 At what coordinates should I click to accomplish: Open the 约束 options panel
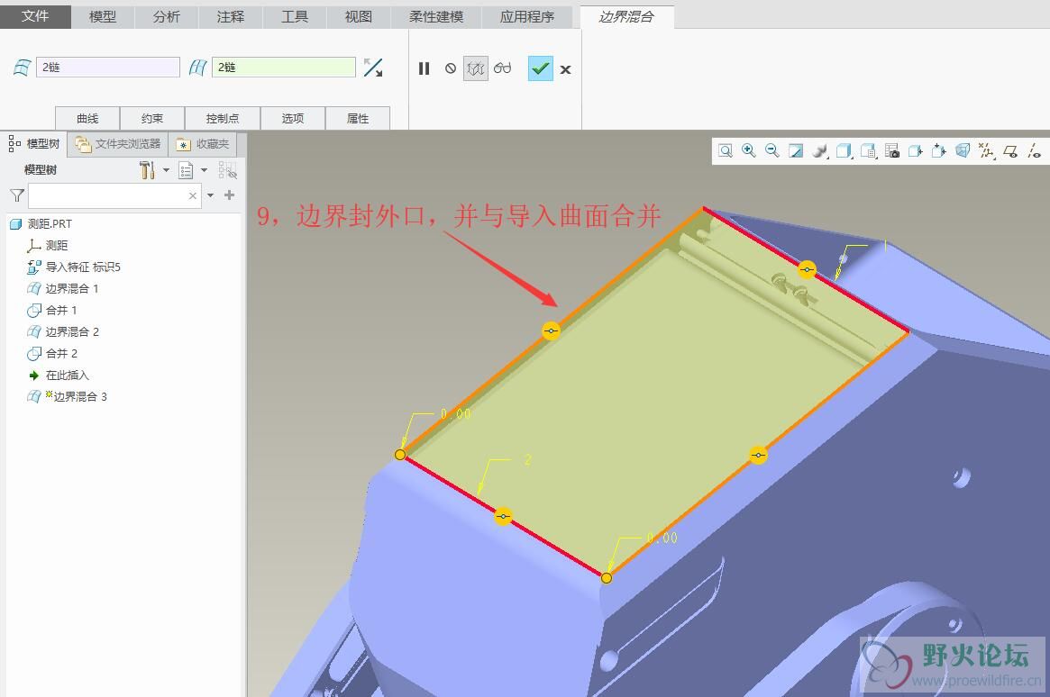click(x=152, y=118)
